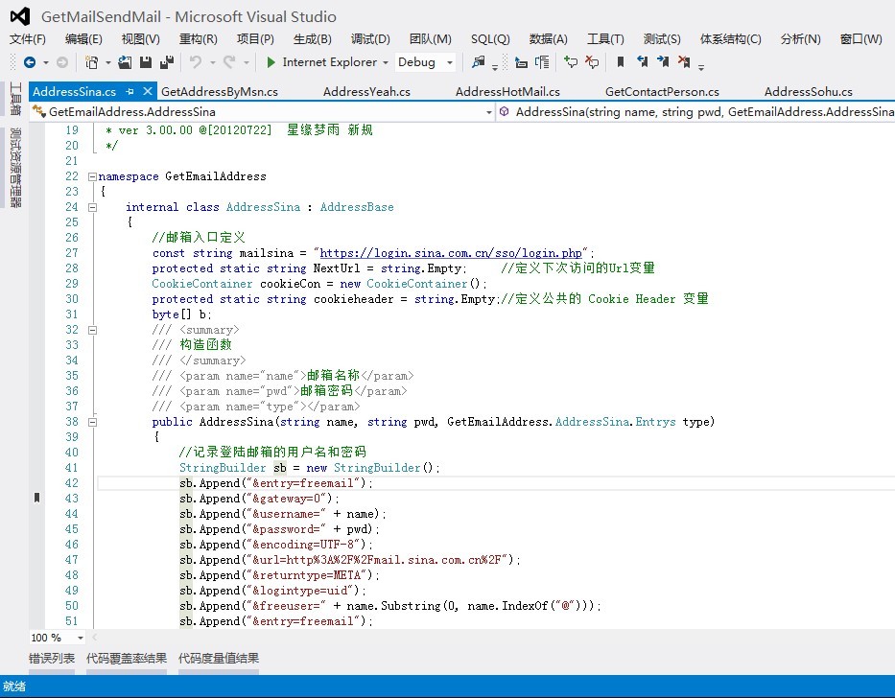Viewport: 895px width, 698px height.
Task: Click the Save floppy disk icon
Action: (x=146, y=62)
